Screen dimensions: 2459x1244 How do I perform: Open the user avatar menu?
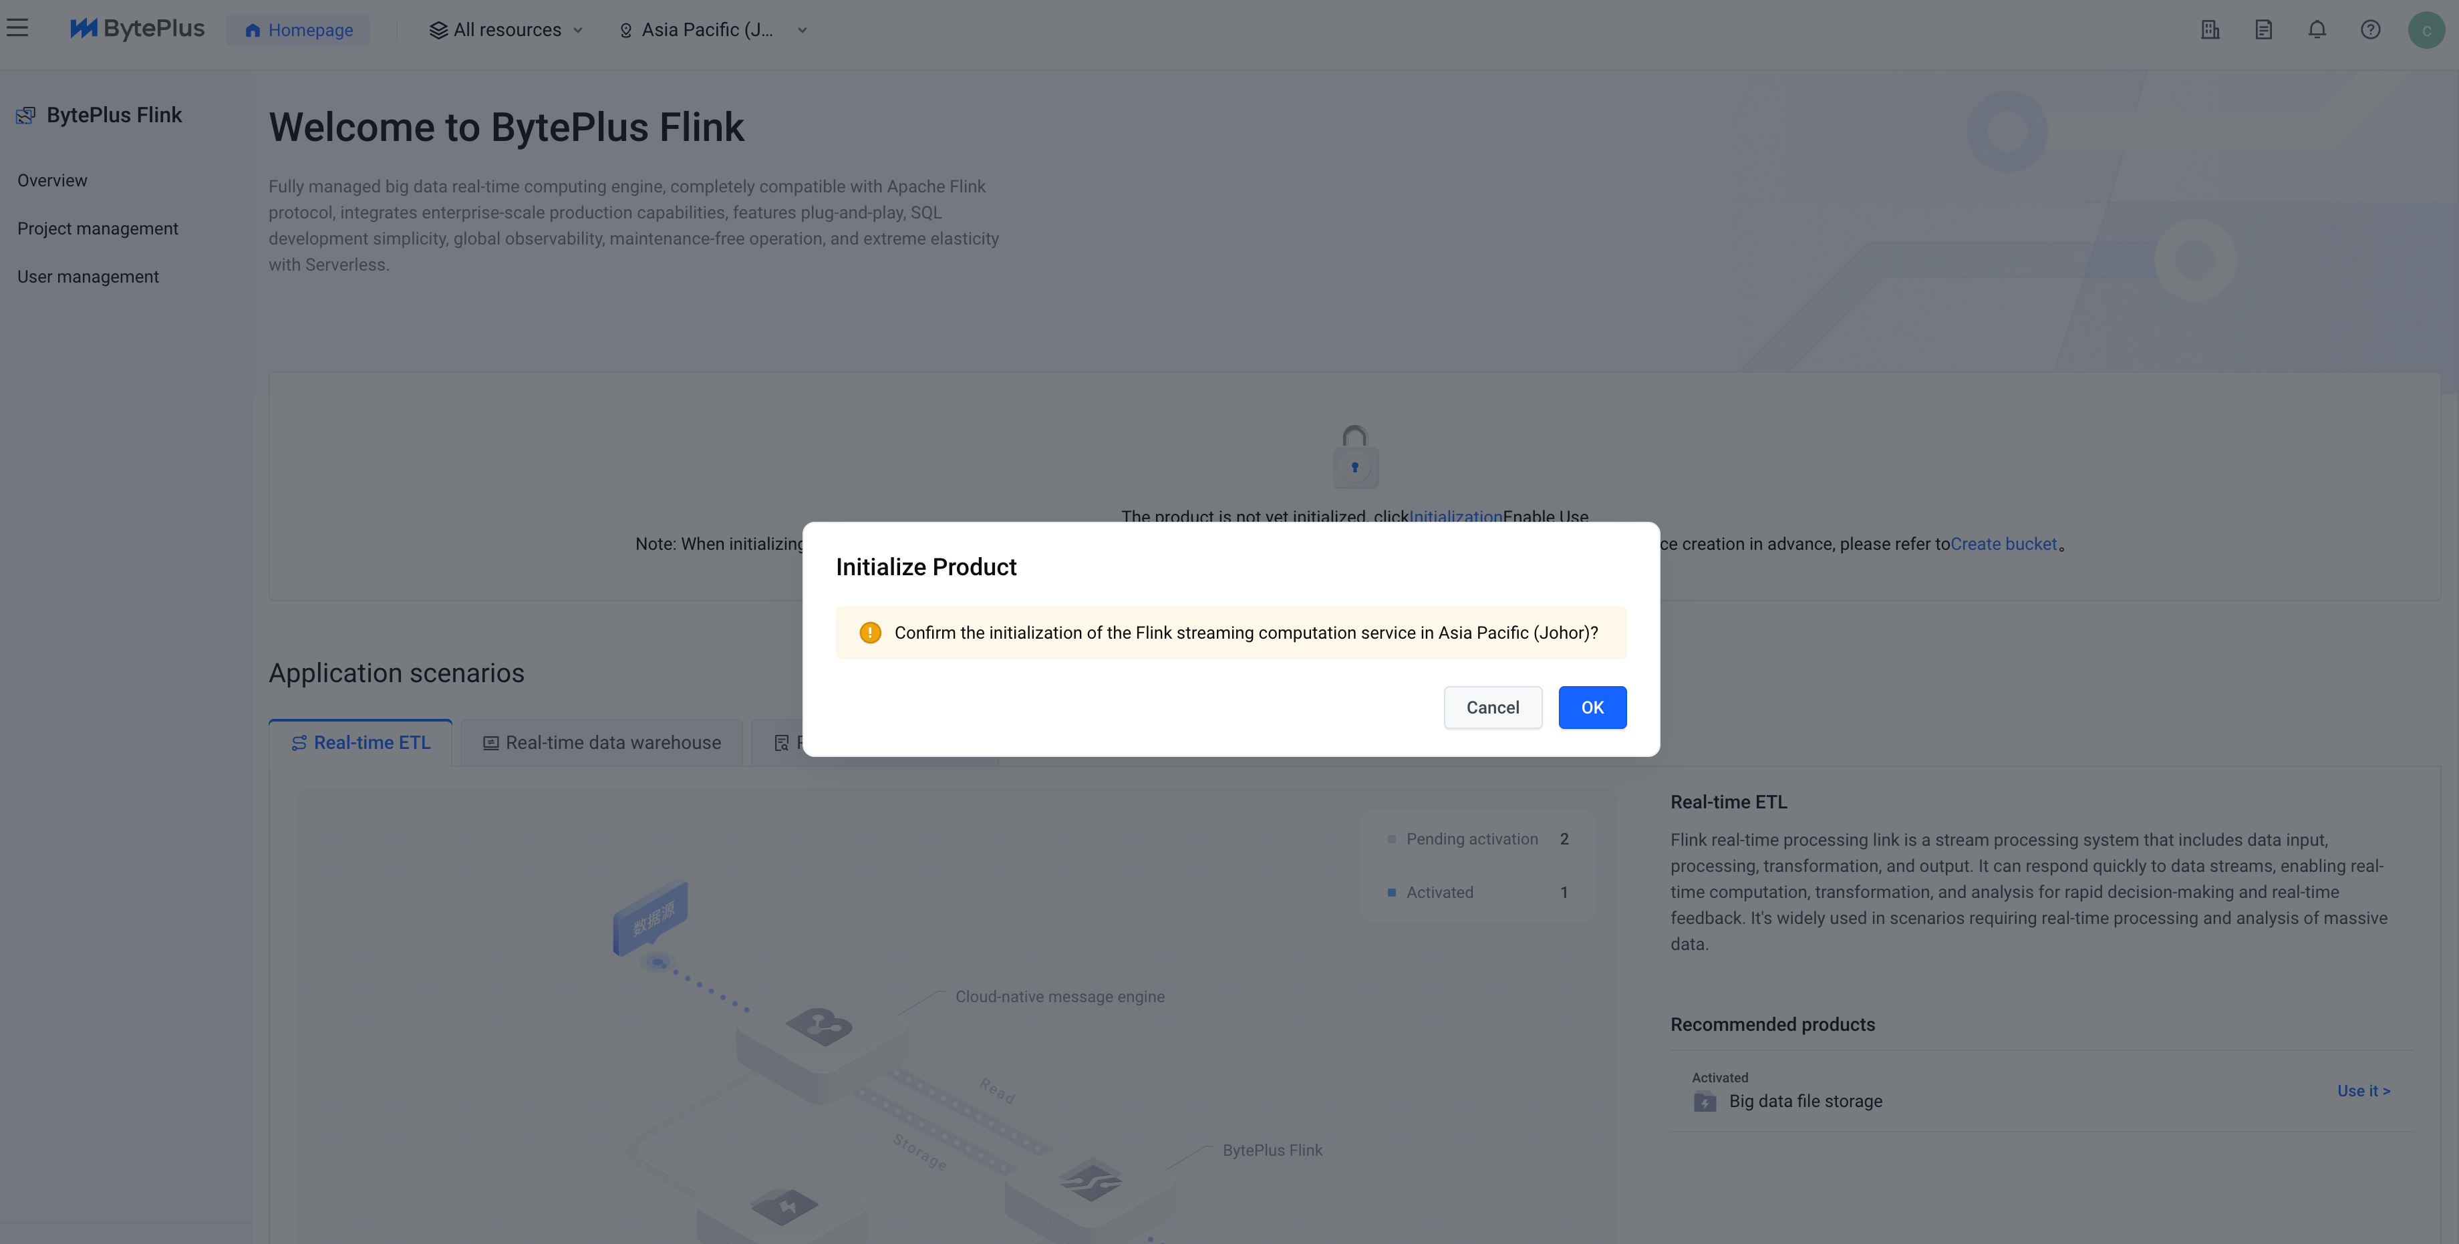(2426, 29)
